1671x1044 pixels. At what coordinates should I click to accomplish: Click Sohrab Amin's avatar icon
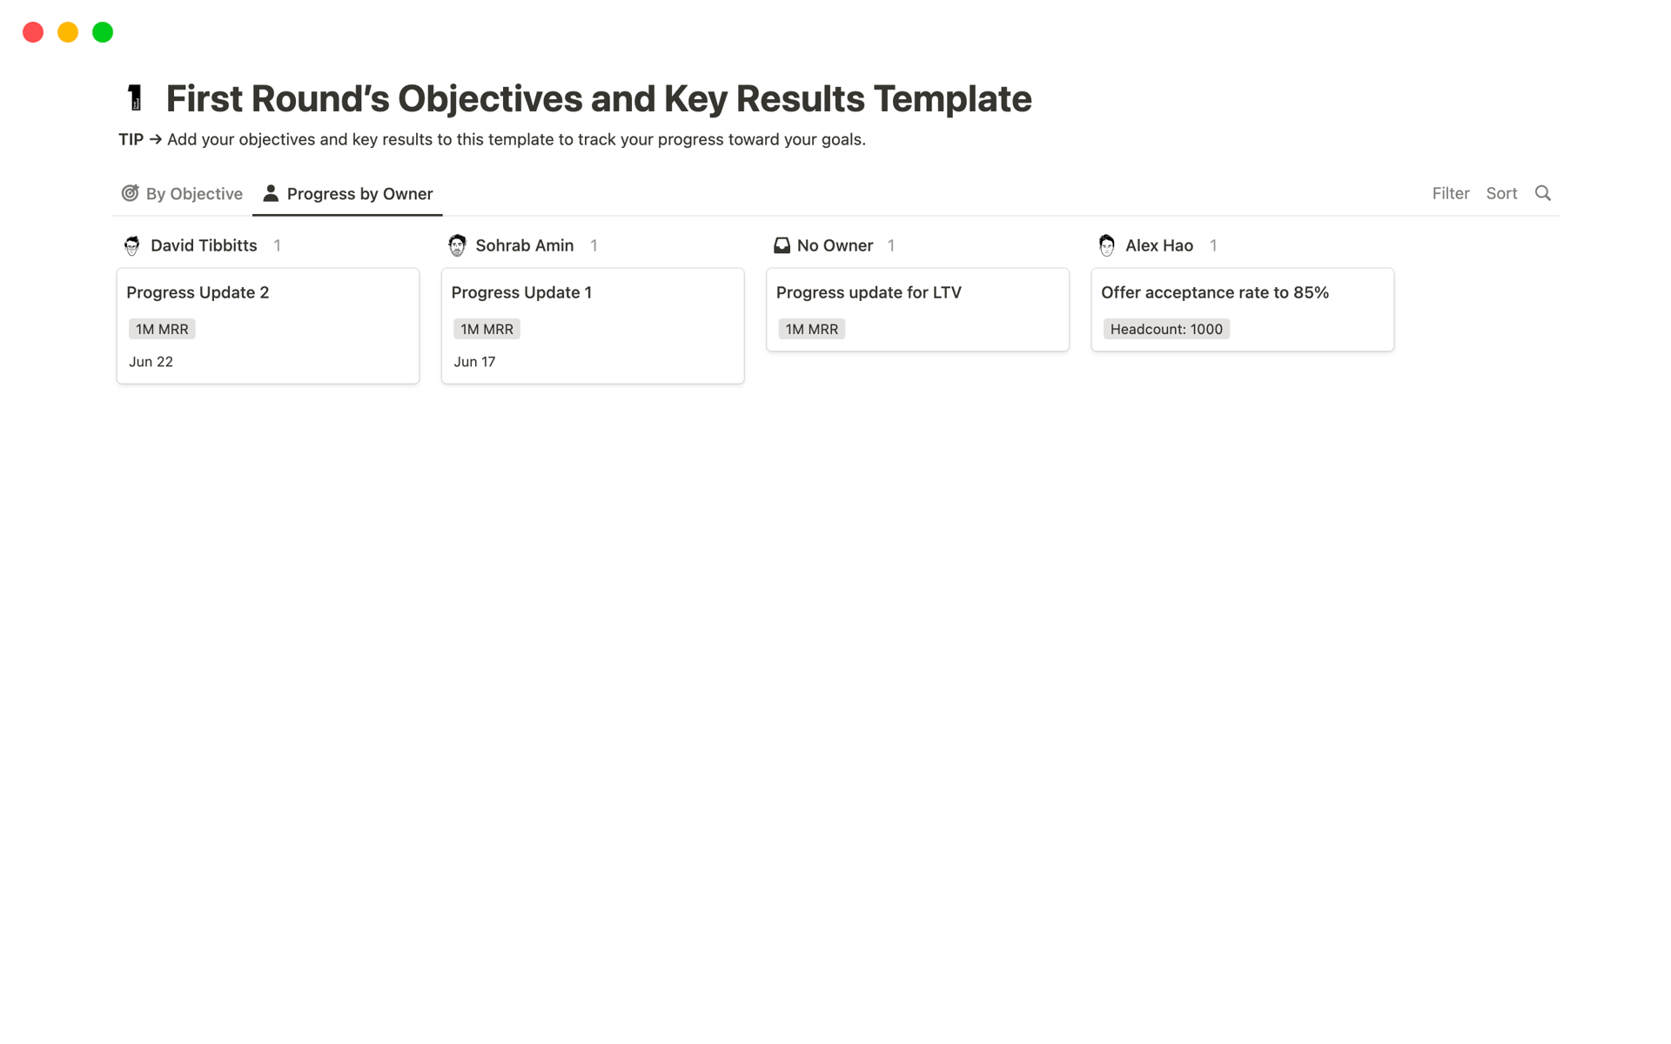[x=456, y=245]
